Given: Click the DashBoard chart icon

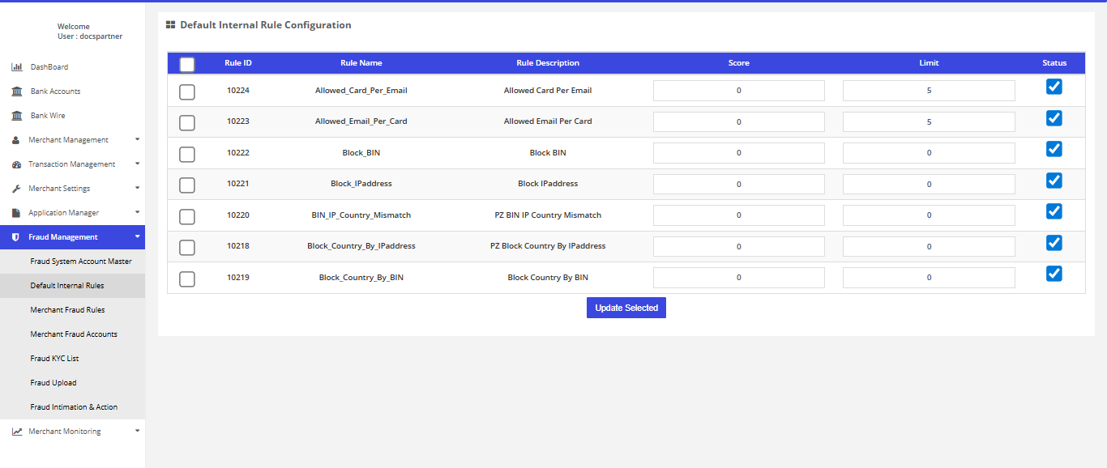Looking at the screenshot, I should [16, 67].
